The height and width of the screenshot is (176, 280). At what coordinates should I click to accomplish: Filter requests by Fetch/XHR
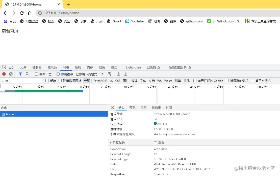coord(100,81)
